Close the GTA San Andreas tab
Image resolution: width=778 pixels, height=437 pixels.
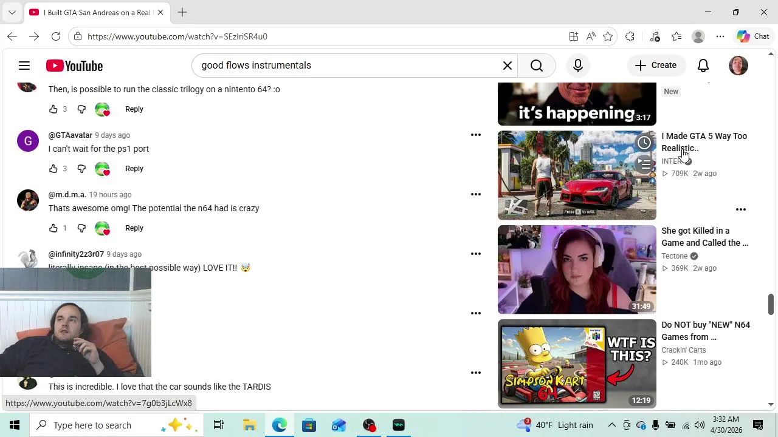tap(160, 12)
